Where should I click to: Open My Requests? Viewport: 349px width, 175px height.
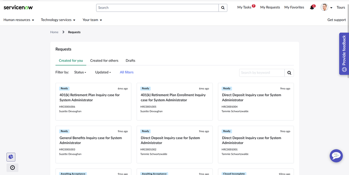point(270,7)
